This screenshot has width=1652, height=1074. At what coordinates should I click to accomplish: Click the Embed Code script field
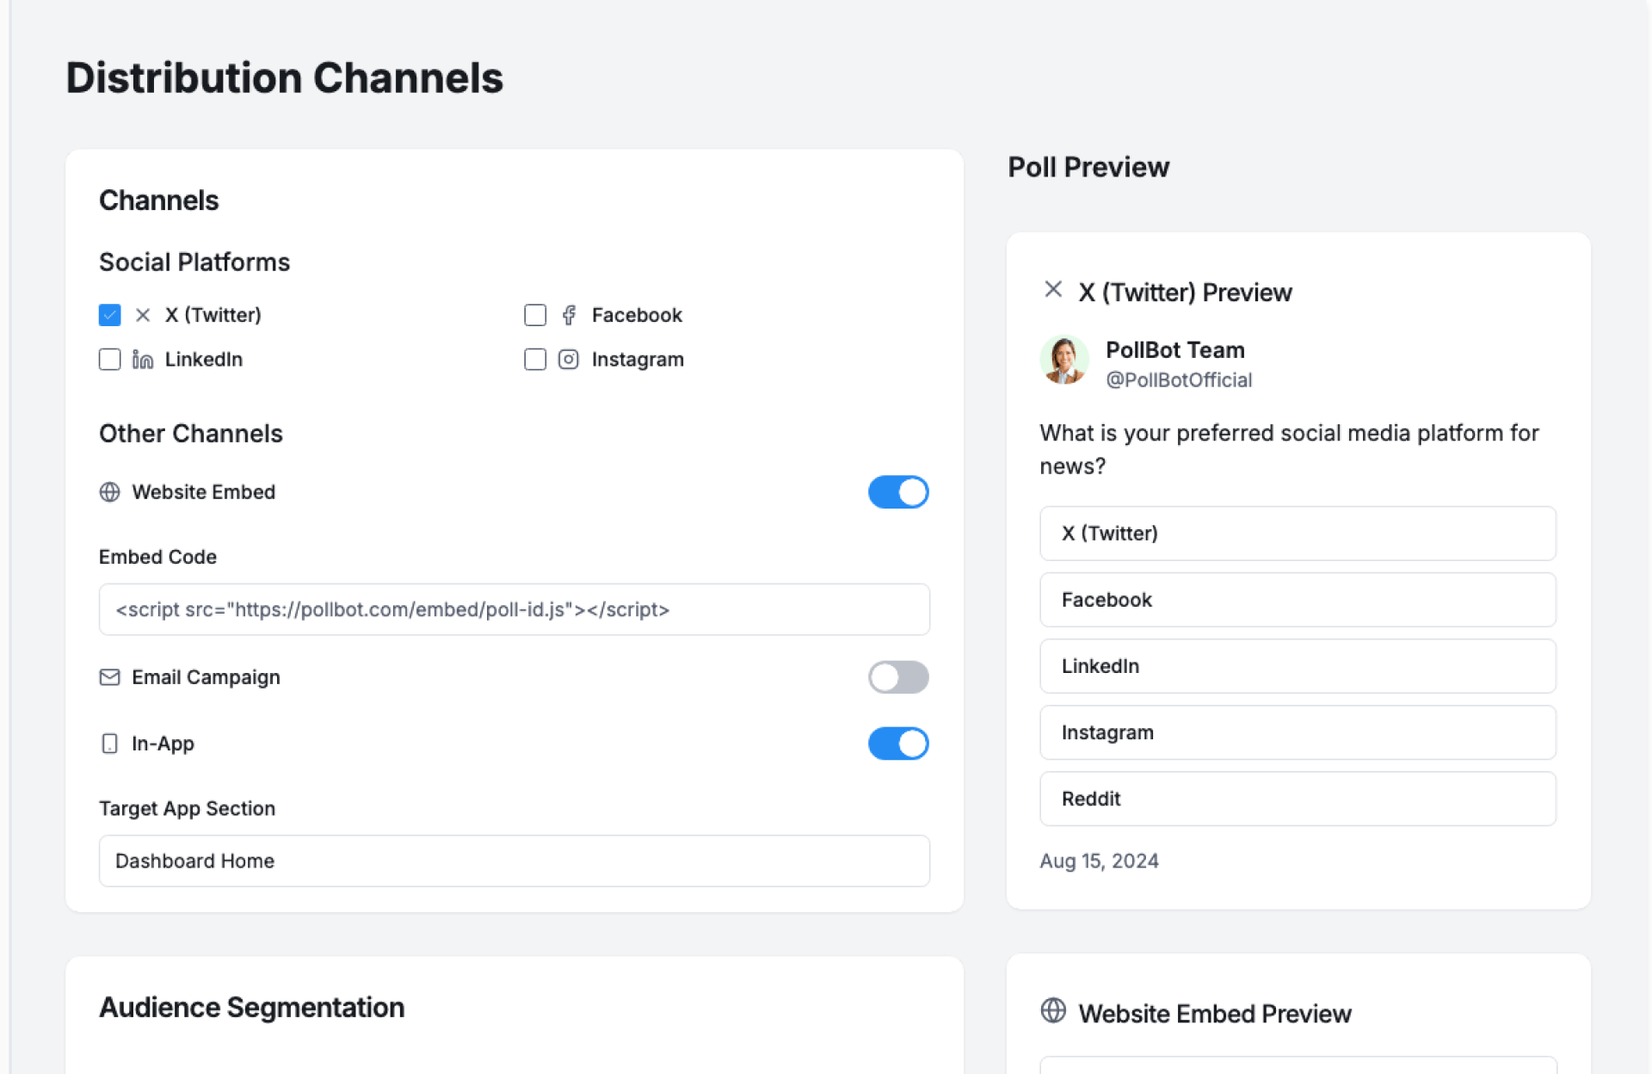(x=514, y=609)
